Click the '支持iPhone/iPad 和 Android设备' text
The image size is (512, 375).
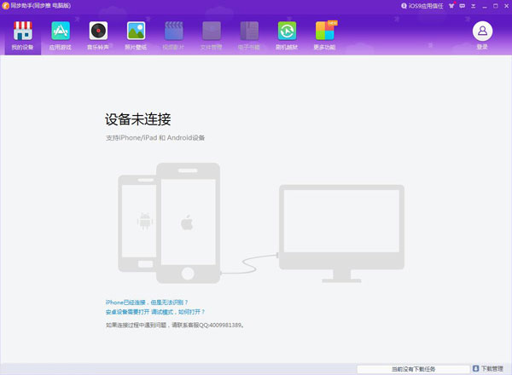click(x=155, y=137)
